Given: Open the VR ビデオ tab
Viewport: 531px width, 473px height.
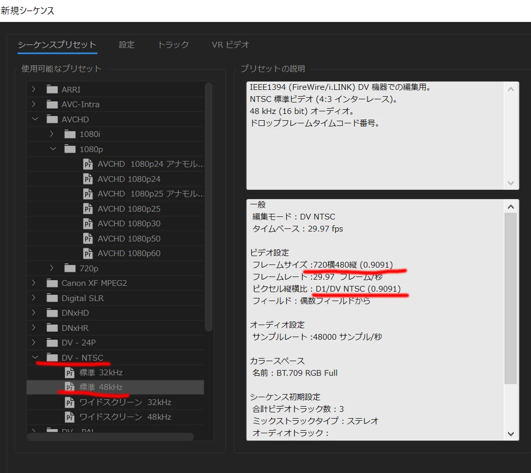Looking at the screenshot, I should click(230, 45).
